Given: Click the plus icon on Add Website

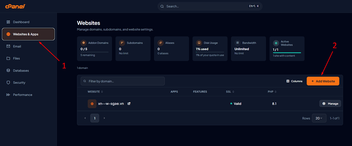Looking at the screenshot, I should [313, 81].
